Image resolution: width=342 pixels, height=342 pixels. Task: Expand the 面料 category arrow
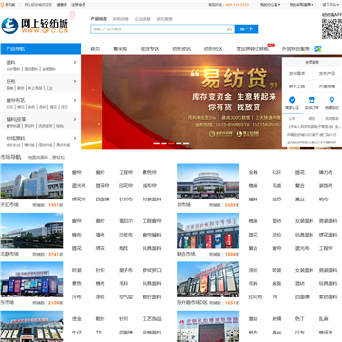(x=75, y=62)
